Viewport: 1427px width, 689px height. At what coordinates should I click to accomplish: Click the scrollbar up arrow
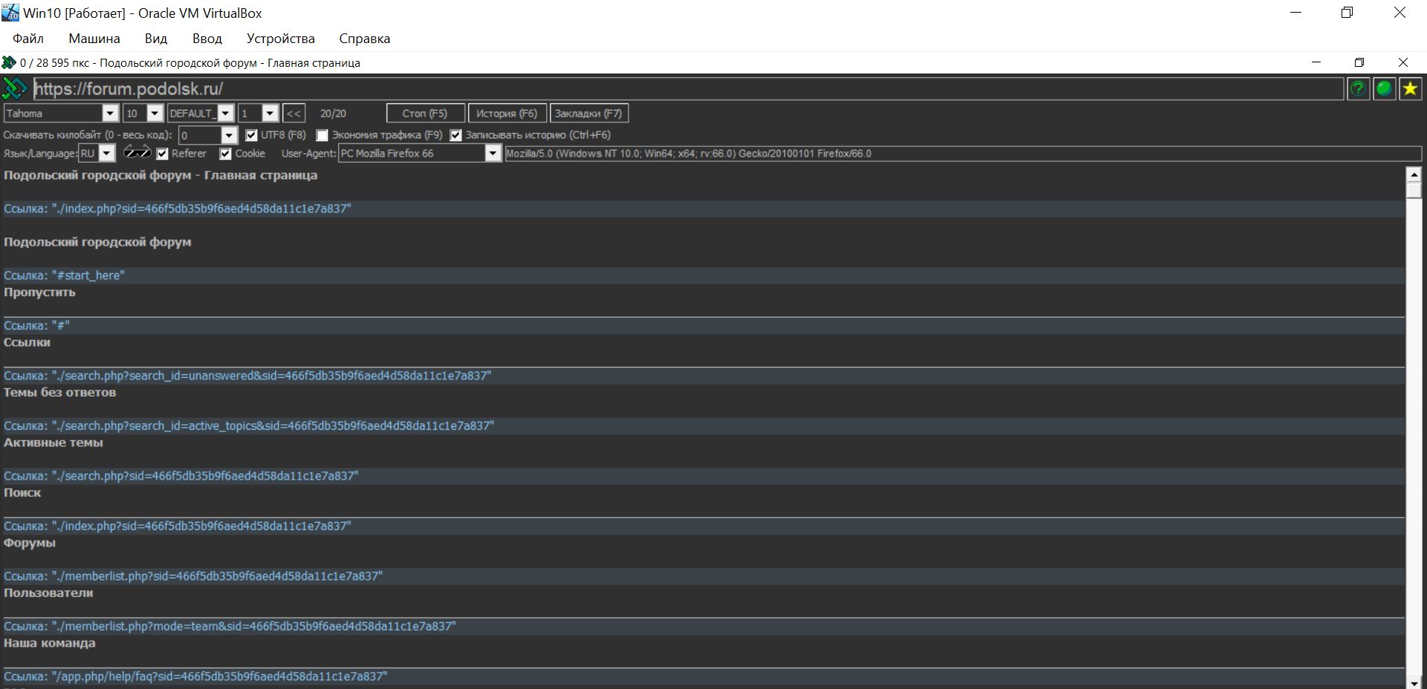(x=1414, y=174)
